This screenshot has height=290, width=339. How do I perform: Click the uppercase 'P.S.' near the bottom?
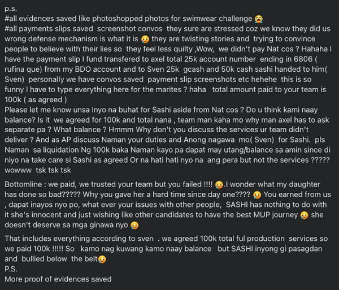pyautogui.click(x=11, y=269)
